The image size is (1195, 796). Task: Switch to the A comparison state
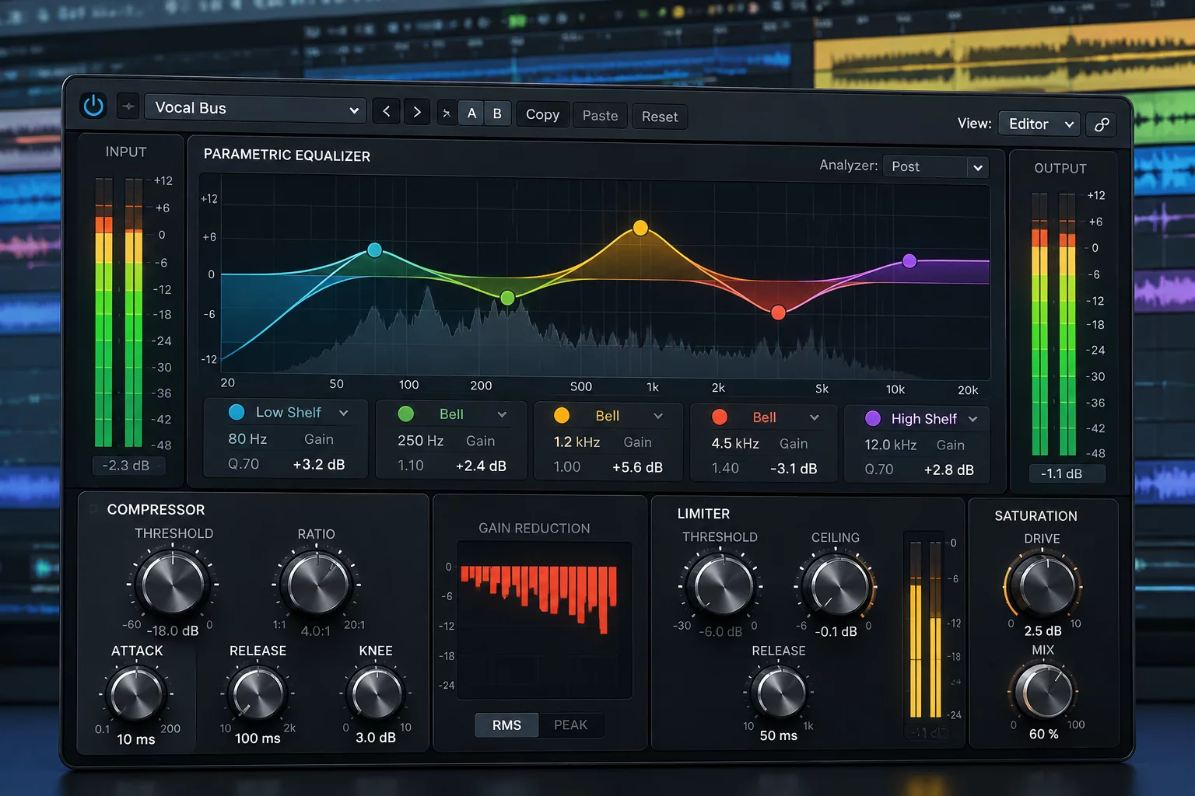471,113
